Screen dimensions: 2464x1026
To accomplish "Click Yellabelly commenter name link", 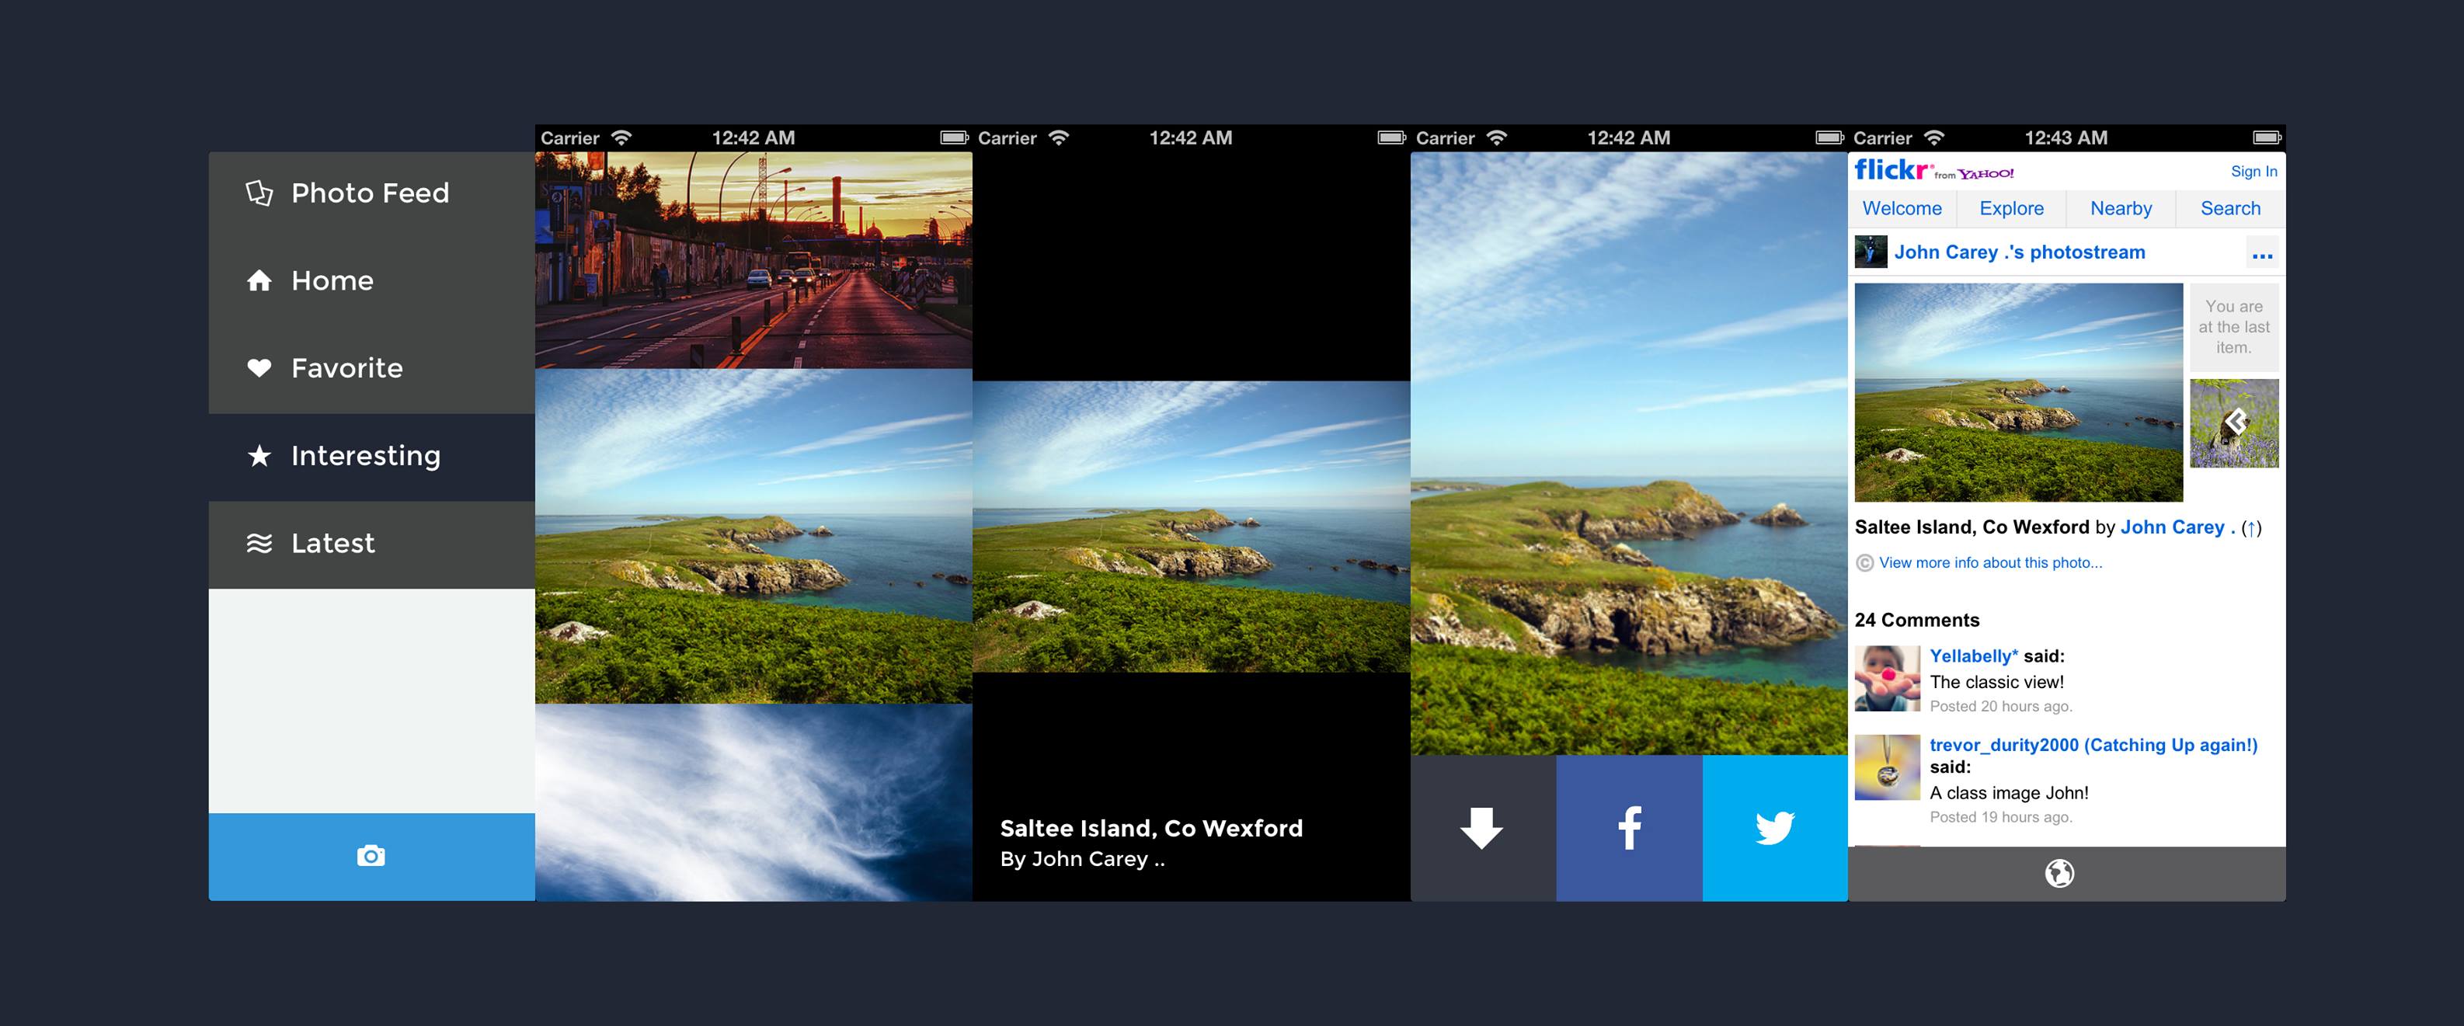I will click(x=1973, y=656).
